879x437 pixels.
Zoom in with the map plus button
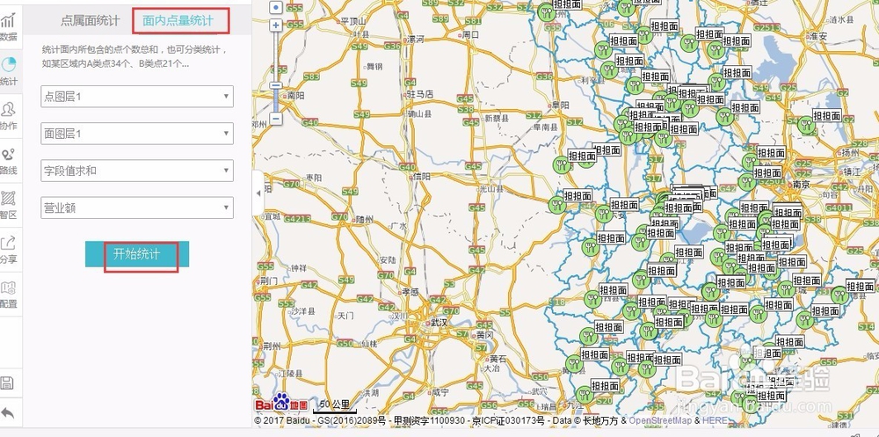276,25
